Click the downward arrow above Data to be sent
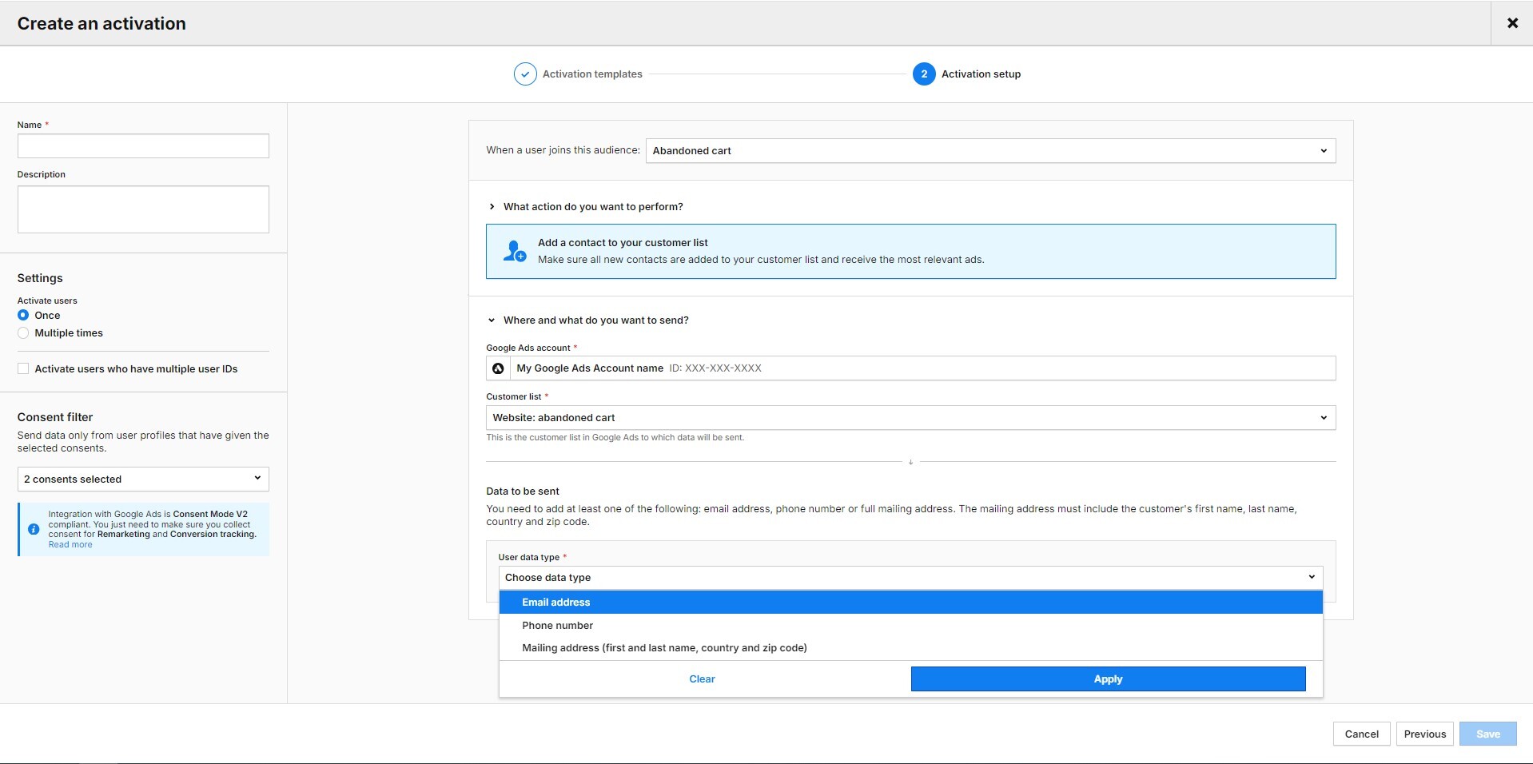Image resolution: width=1533 pixels, height=764 pixels. (910, 462)
